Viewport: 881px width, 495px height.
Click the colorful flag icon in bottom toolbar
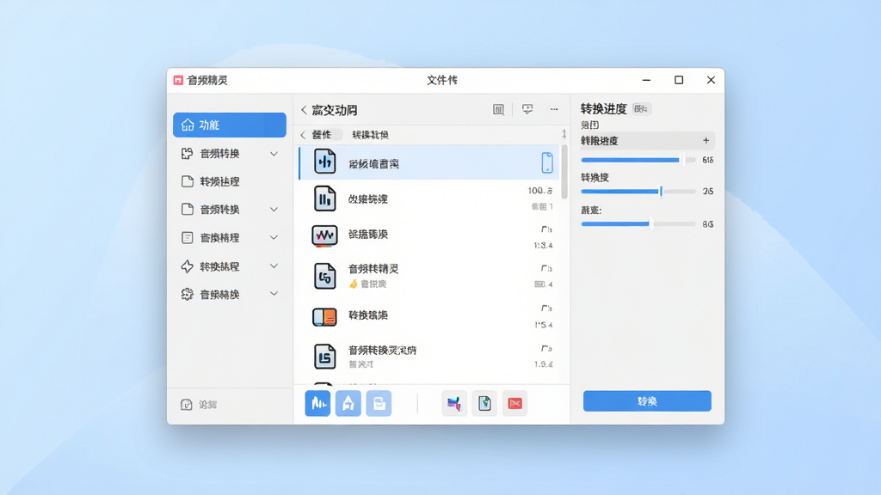click(454, 403)
